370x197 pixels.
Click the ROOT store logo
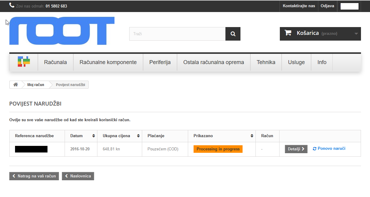[62, 31]
